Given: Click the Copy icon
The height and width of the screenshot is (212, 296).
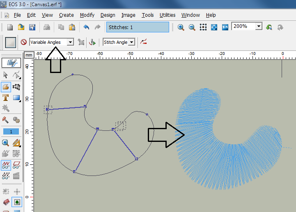Looking at the screenshot, I should click(61, 27).
